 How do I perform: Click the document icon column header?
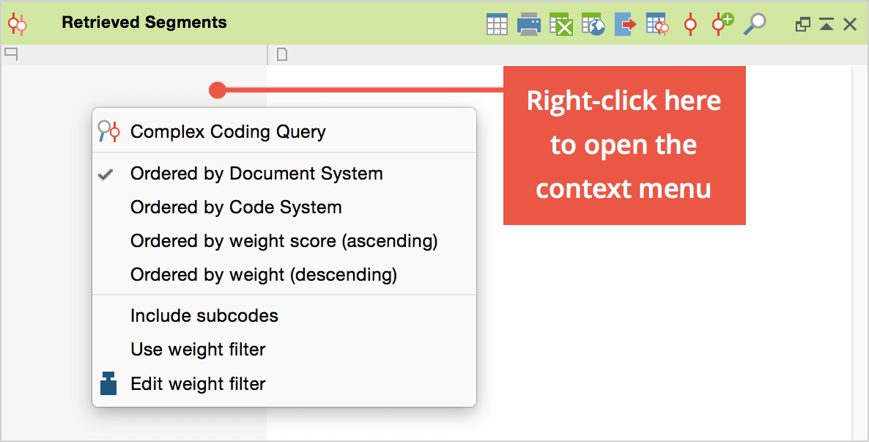pos(281,54)
